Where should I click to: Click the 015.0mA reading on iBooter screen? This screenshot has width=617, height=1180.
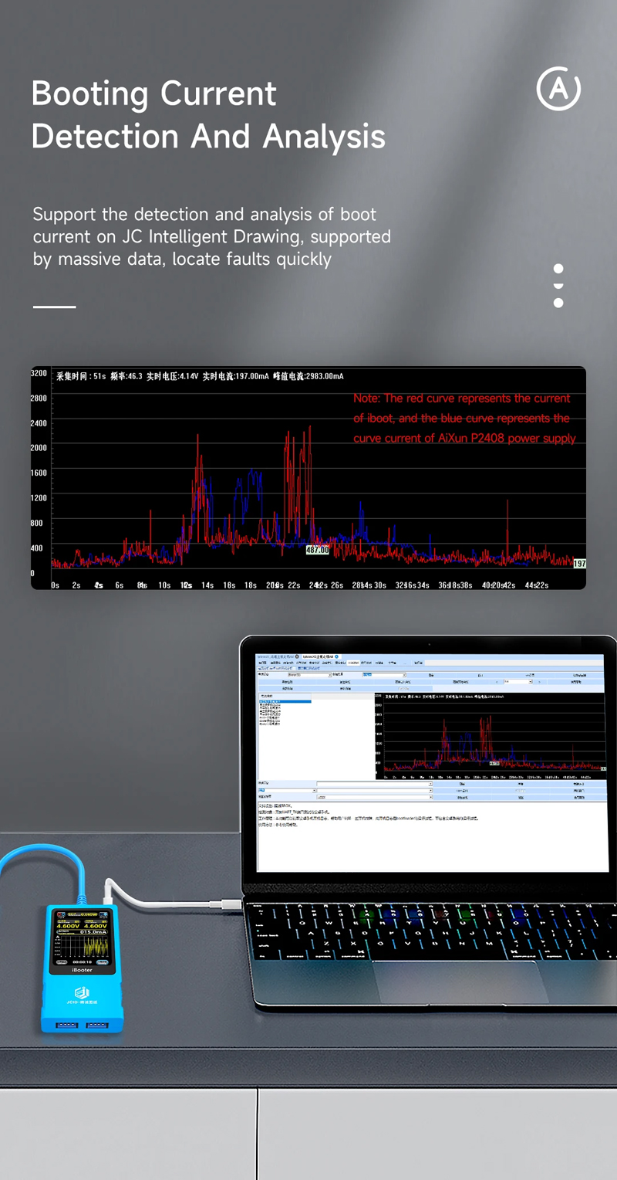point(93,932)
